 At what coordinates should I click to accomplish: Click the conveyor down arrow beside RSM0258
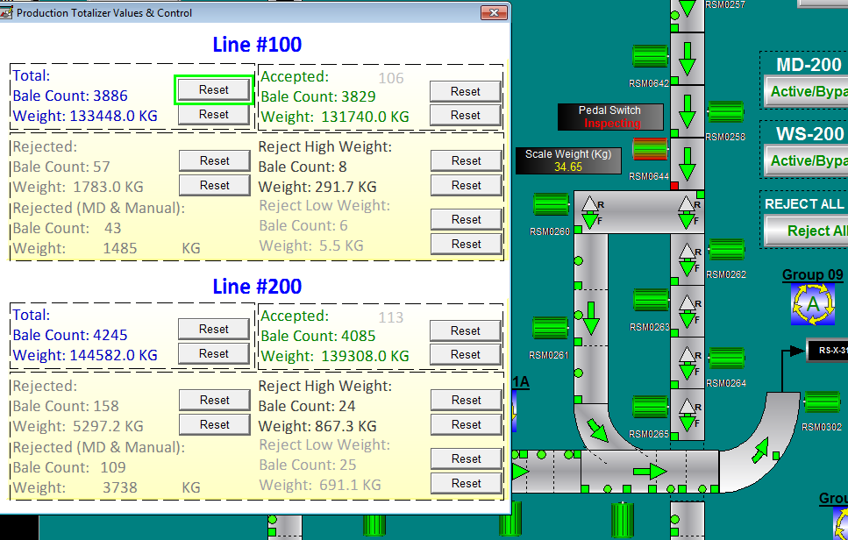tap(688, 111)
